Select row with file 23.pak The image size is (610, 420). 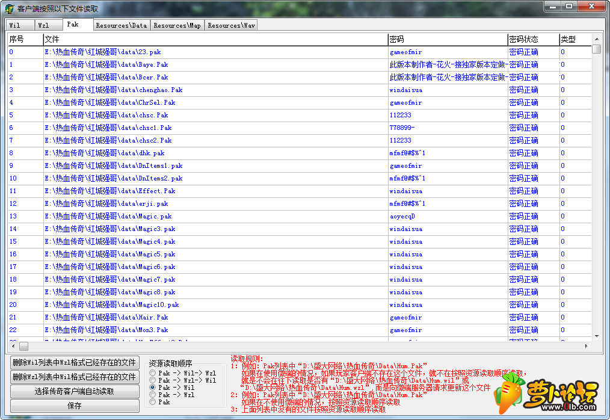(x=300, y=52)
